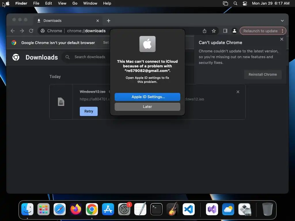The width and height of the screenshot is (295, 221).
Task: Focus the Search downloads field
Action: pyautogui.click(x=90, y=57)
